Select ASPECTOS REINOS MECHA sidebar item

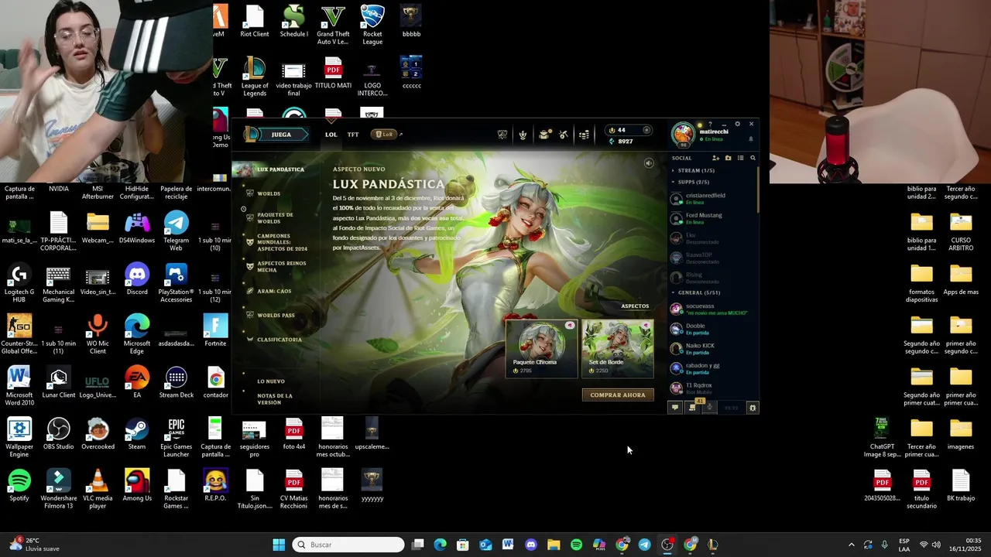281,266
